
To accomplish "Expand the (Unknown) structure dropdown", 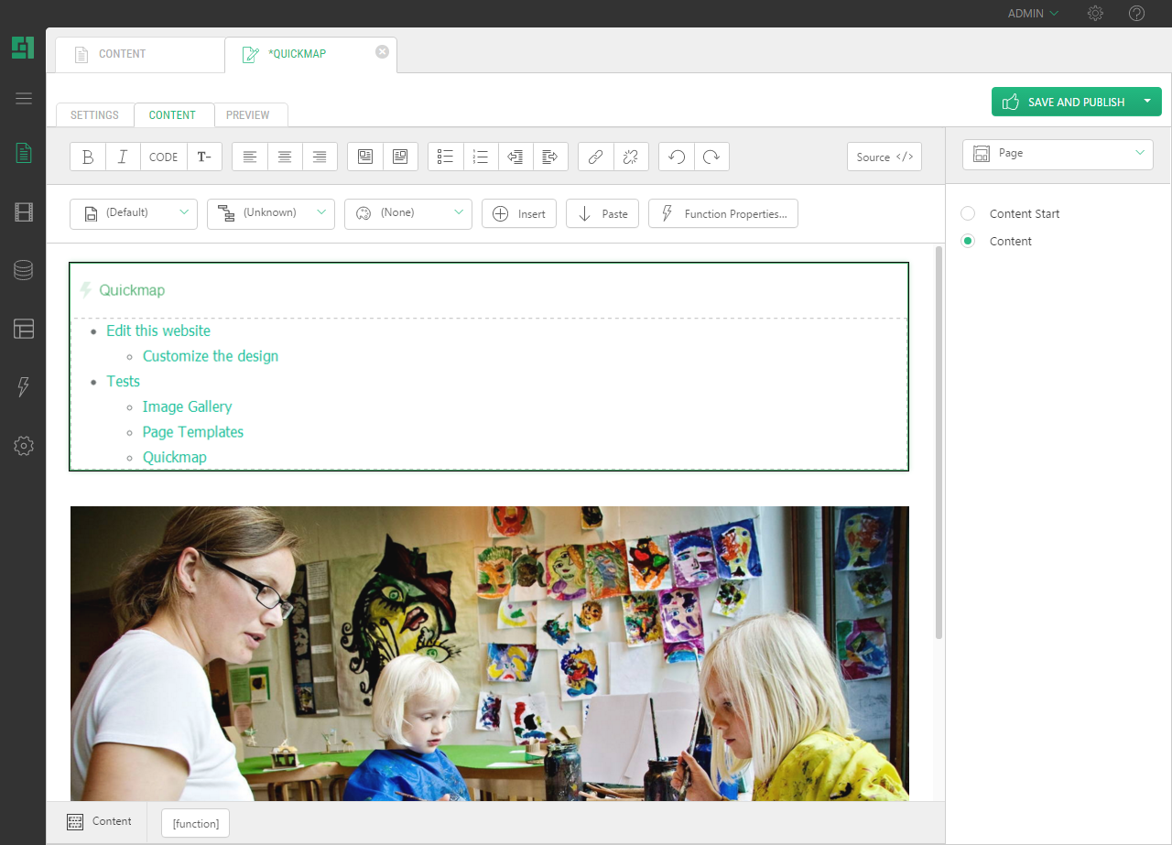I will click(x=271, y=213).
